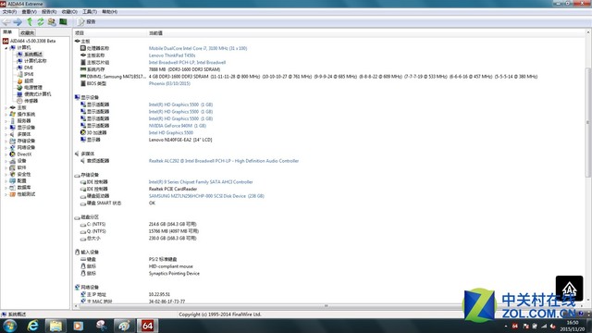Viewport: 592px width, 333px height.
Task: Open the Lenovo ThinkPad T450s link
Action: (172, 55)
